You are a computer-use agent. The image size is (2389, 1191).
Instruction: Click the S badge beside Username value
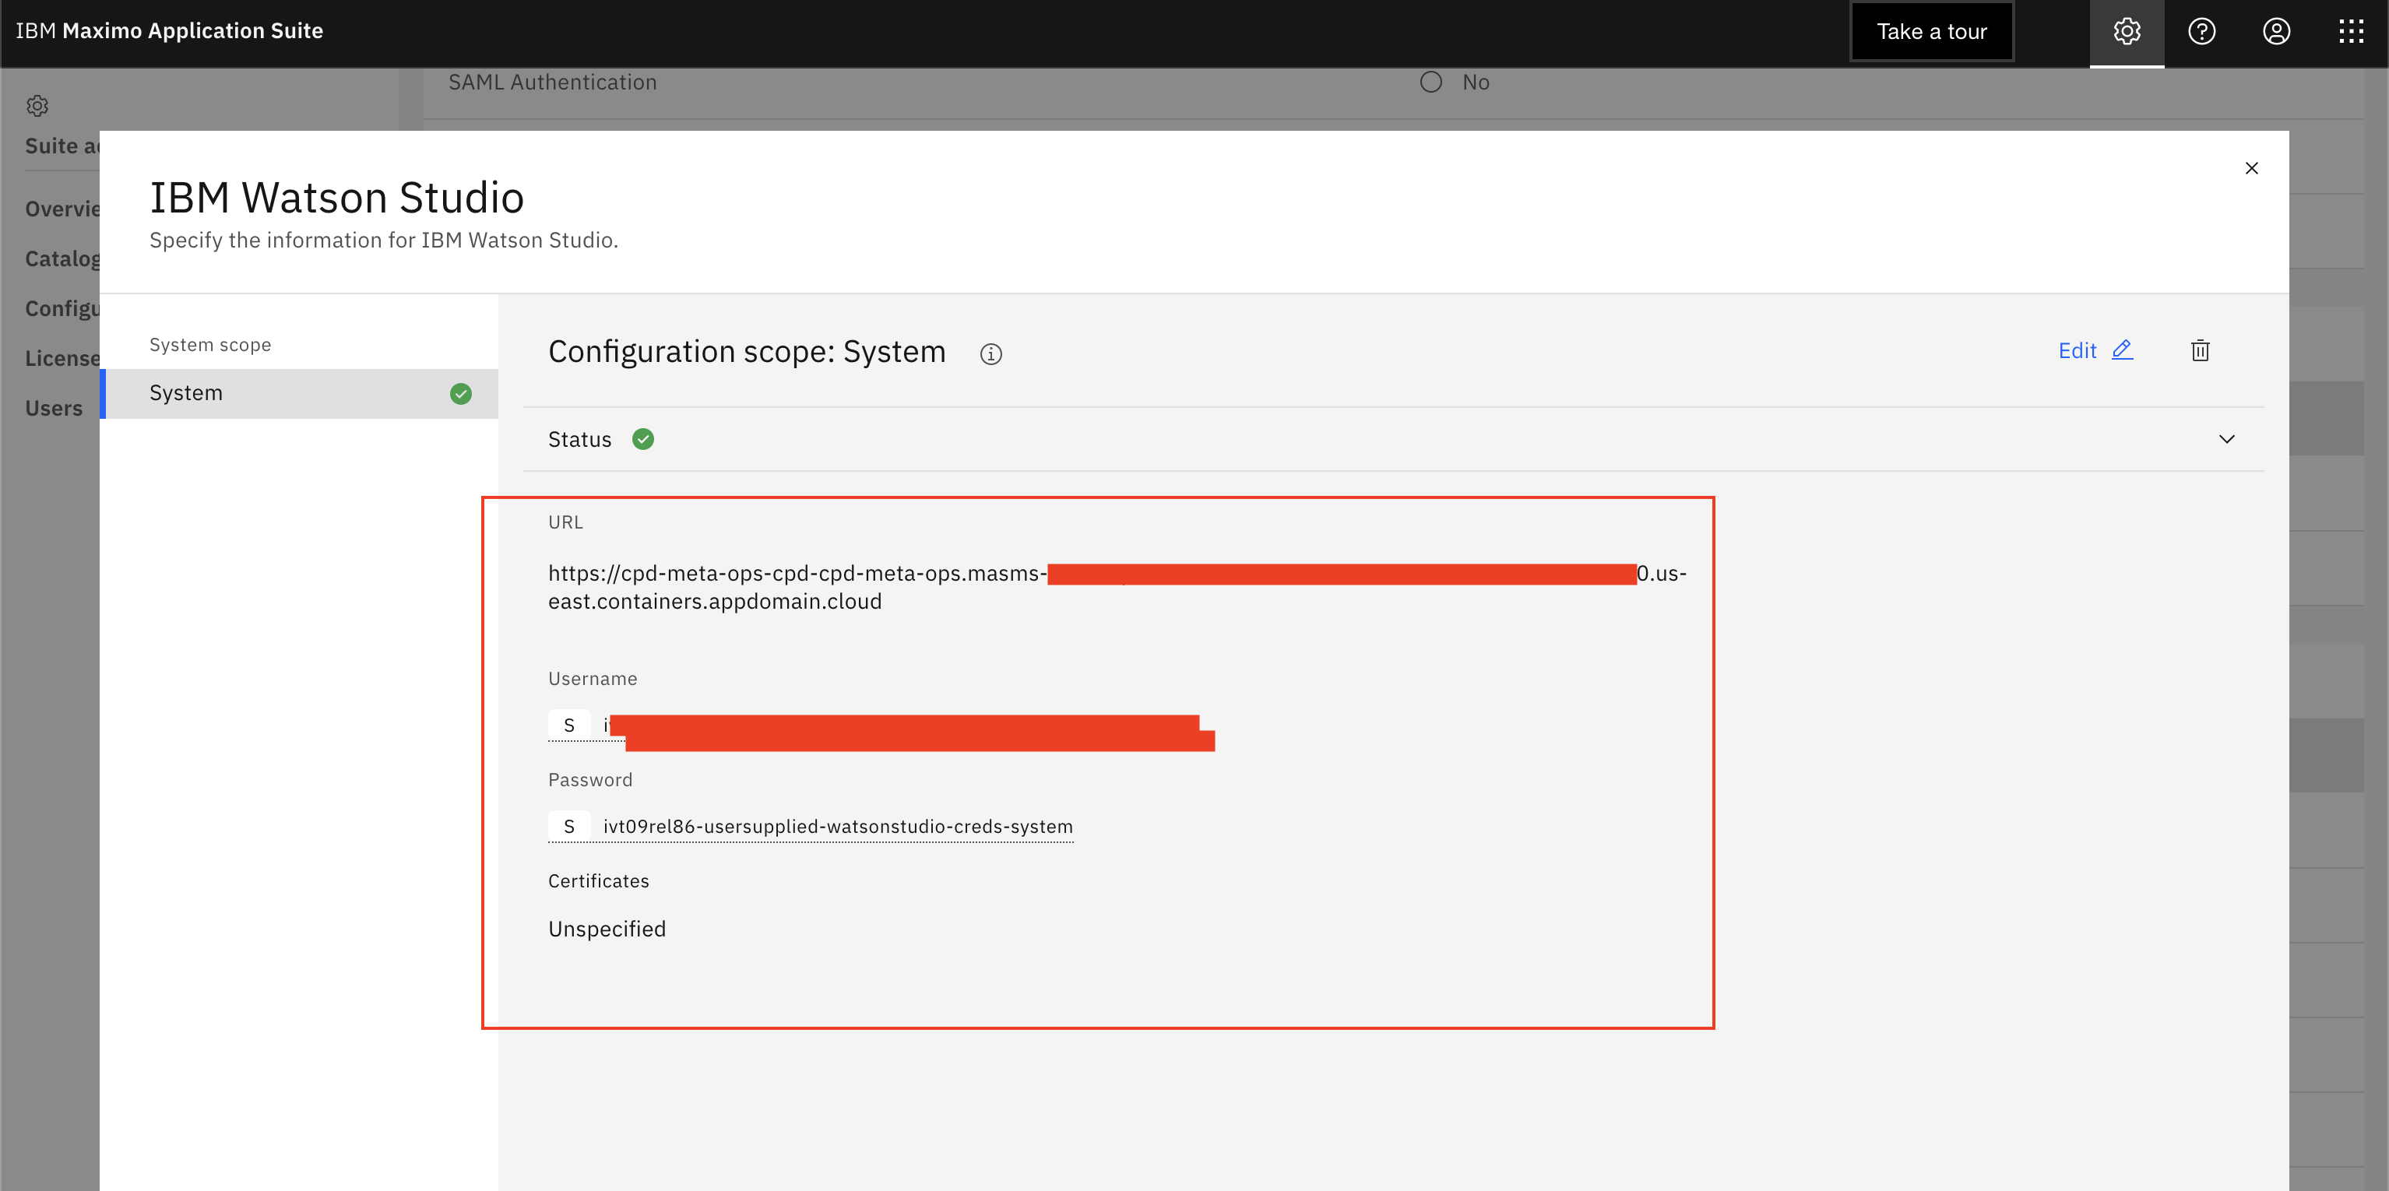tap(569, 725)
